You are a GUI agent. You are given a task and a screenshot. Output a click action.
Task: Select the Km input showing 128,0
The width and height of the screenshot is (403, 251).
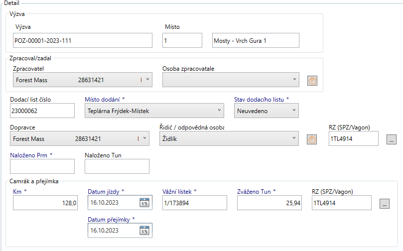coord(45,203)
